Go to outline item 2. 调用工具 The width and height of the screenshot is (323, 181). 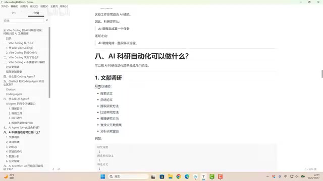pyautogui.click(x=15, y=113)
